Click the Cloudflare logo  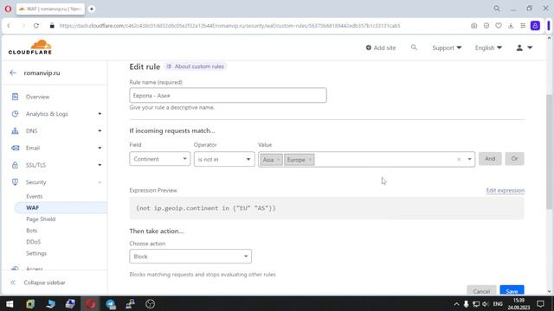(x=30, y=48)
